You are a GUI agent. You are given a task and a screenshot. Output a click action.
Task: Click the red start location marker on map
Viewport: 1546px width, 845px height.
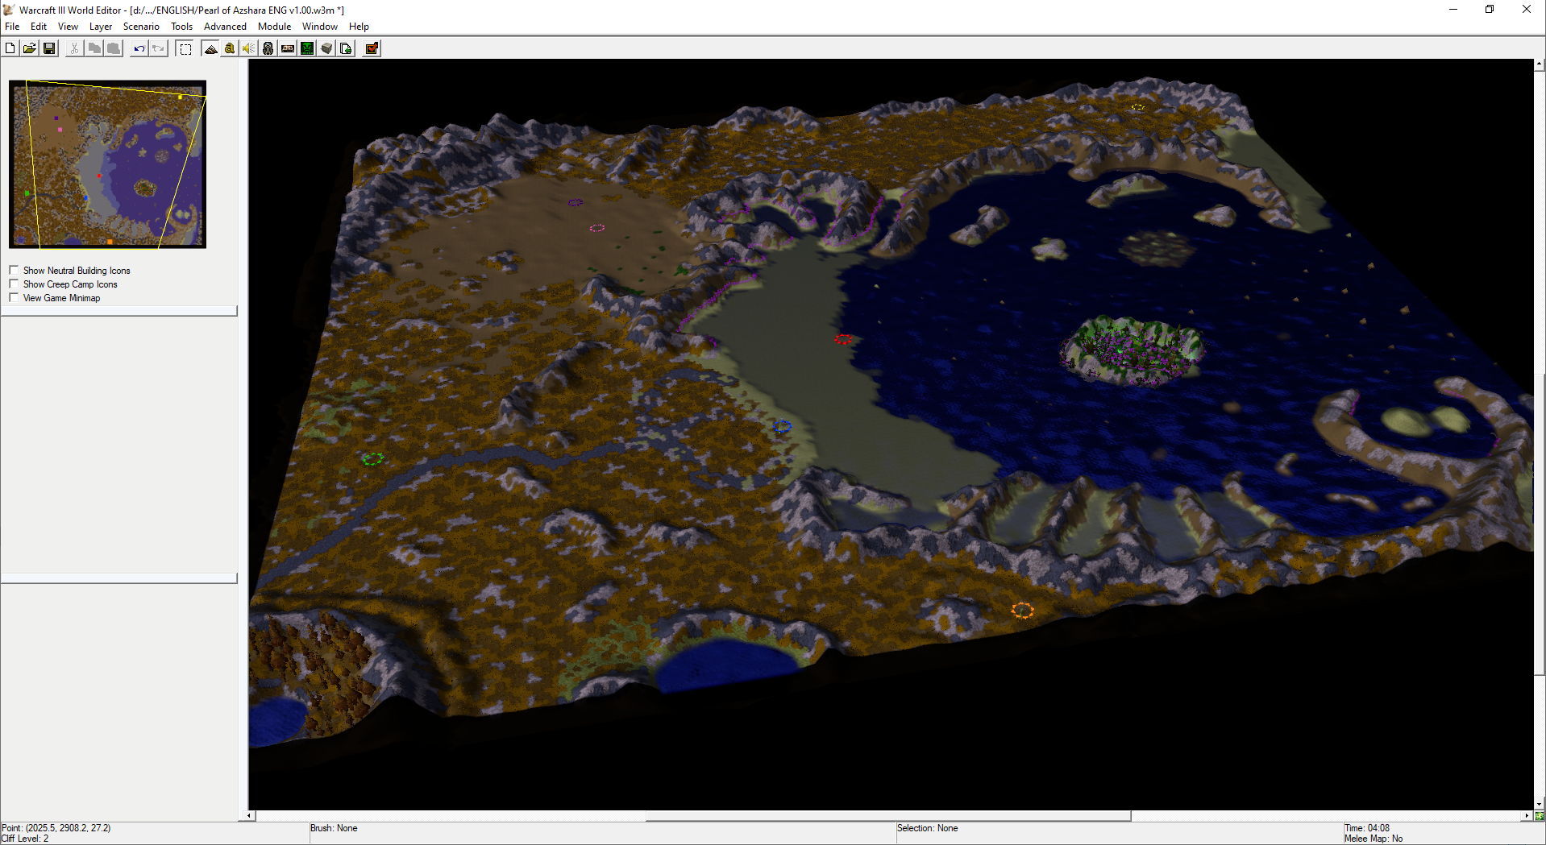point(843,339)
